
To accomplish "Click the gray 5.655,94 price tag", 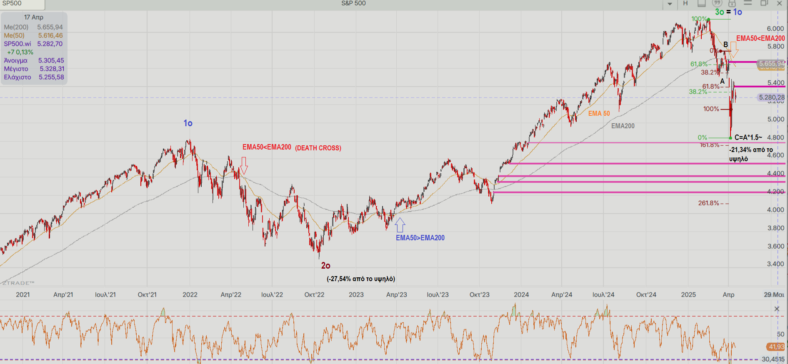I will [771, 63].
